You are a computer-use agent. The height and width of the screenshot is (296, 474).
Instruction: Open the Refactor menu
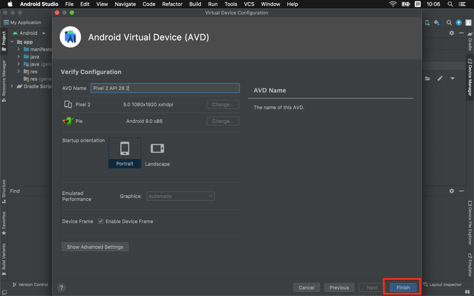coord(172,4)
